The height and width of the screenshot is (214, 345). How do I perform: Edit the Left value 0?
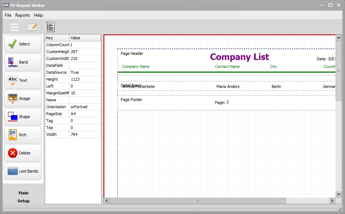point(85,86)
